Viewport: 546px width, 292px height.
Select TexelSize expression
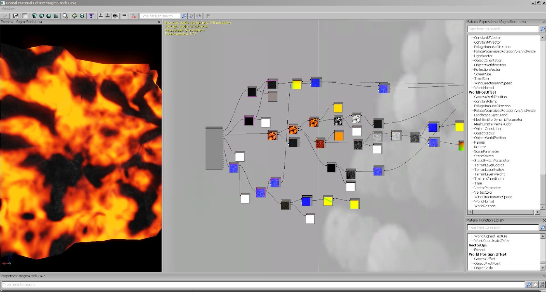[x=481, y=79]
